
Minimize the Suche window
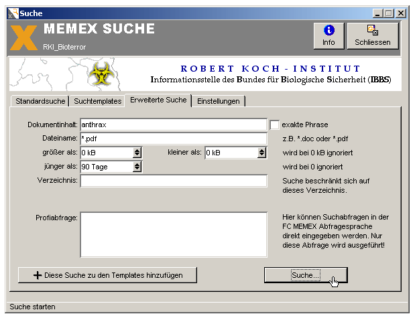coord(377,13)
